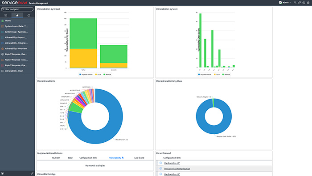Image resolution: width=312 pixels, height=176 pixels.
Task: Open Rapid7 Nexpose - Solu... favorite
Action: [17, 60]
